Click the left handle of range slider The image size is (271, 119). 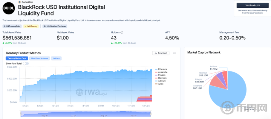coord(21,114)
